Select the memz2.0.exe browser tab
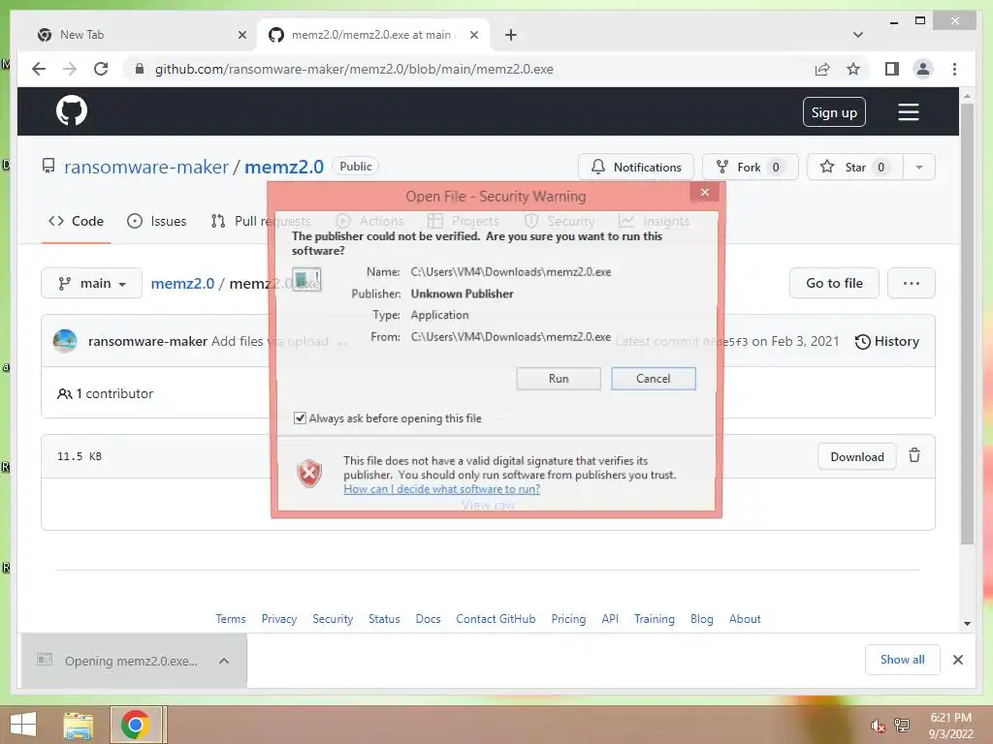Viewport: 993px width, 744px height. pyautogui.click(x=372, y=35)
